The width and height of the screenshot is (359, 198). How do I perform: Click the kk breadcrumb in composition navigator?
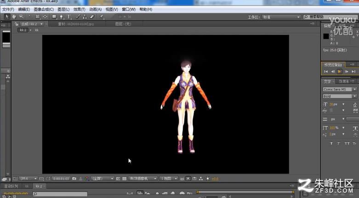point(37,30)
